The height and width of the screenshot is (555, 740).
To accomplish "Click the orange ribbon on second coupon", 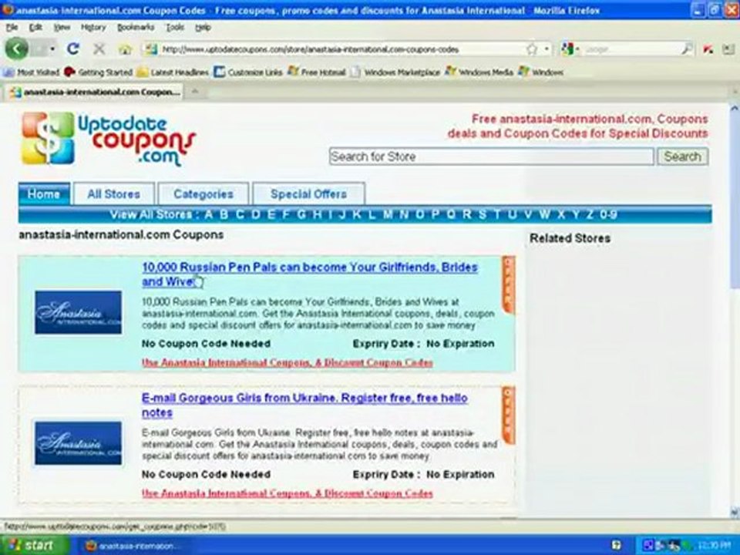I will (x=508, y=415).
